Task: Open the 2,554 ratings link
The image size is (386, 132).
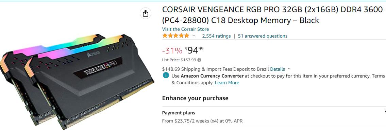Action: (x=216, y=36)
